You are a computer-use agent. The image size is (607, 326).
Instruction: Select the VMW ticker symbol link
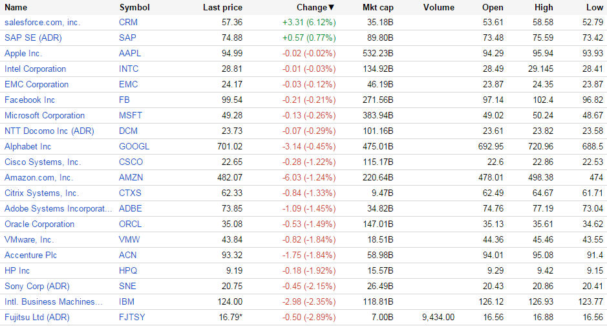point(129,240)
